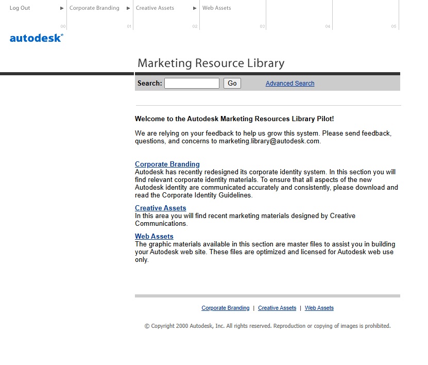This screenshot has height=365, width=428.
Task: Focus the Search text field
Action: (192, 84)
